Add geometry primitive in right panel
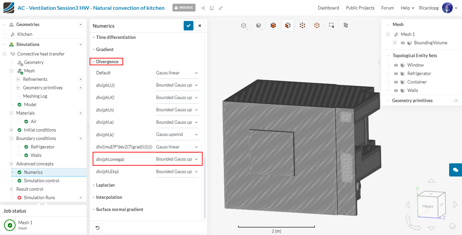 coord(456,100)
